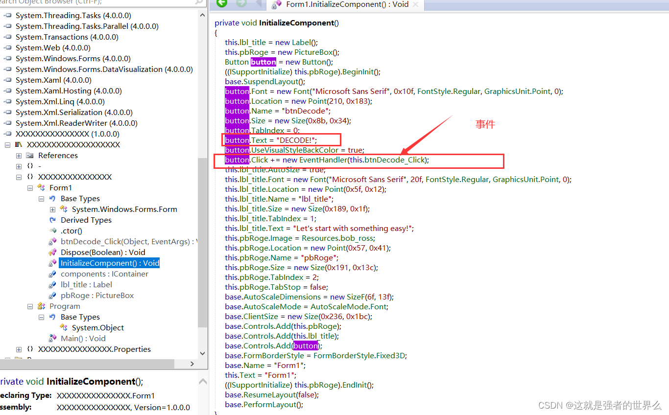669x415 pixels.
Task: Follow the Fixed3D enum link in code
Action: click(x=391, y=356)
